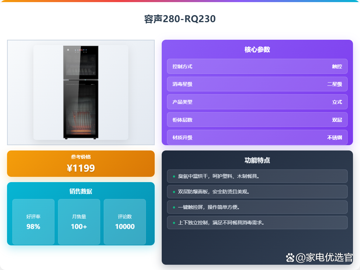The width and height of the screenshot is (360, 270).
Task: Select the 控制方式 parameter row
Action: pyautogui.click(x=257, y=66)
